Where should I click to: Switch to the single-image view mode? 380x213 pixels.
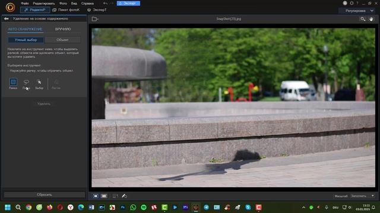point(96,196)
